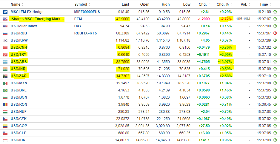The image size is (280, 144).
Task: Click the -2.72% change value for EEM
Action: pyautogui.click(x=226, y=19)
